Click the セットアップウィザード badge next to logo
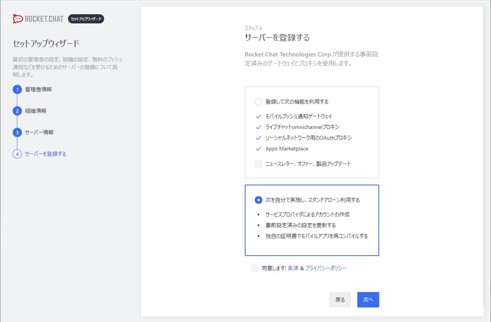 pyautogui.click(x=86, y=18)
